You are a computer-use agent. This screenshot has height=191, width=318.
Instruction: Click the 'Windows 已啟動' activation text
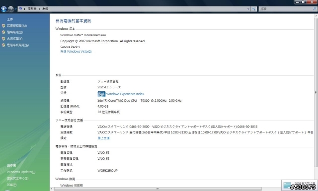pos(72,186)
